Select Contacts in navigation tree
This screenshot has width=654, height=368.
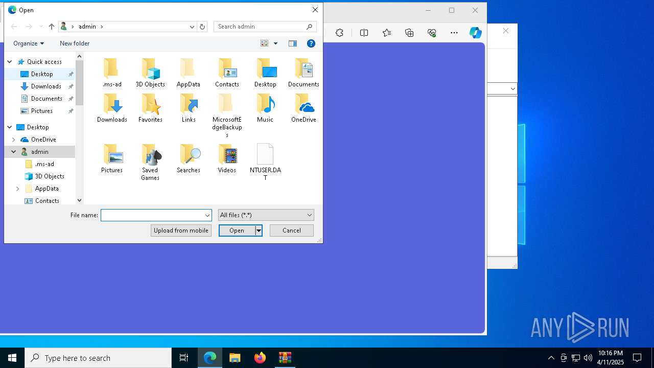(47, 201)
